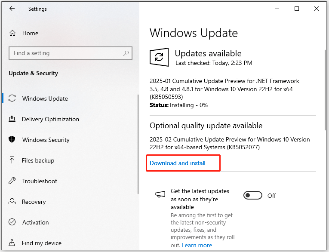Image resolution: width=329 pixels, height=252 pixels.
Task: Click the megaphone icon beside latest updates
Action: click(160, 195)
